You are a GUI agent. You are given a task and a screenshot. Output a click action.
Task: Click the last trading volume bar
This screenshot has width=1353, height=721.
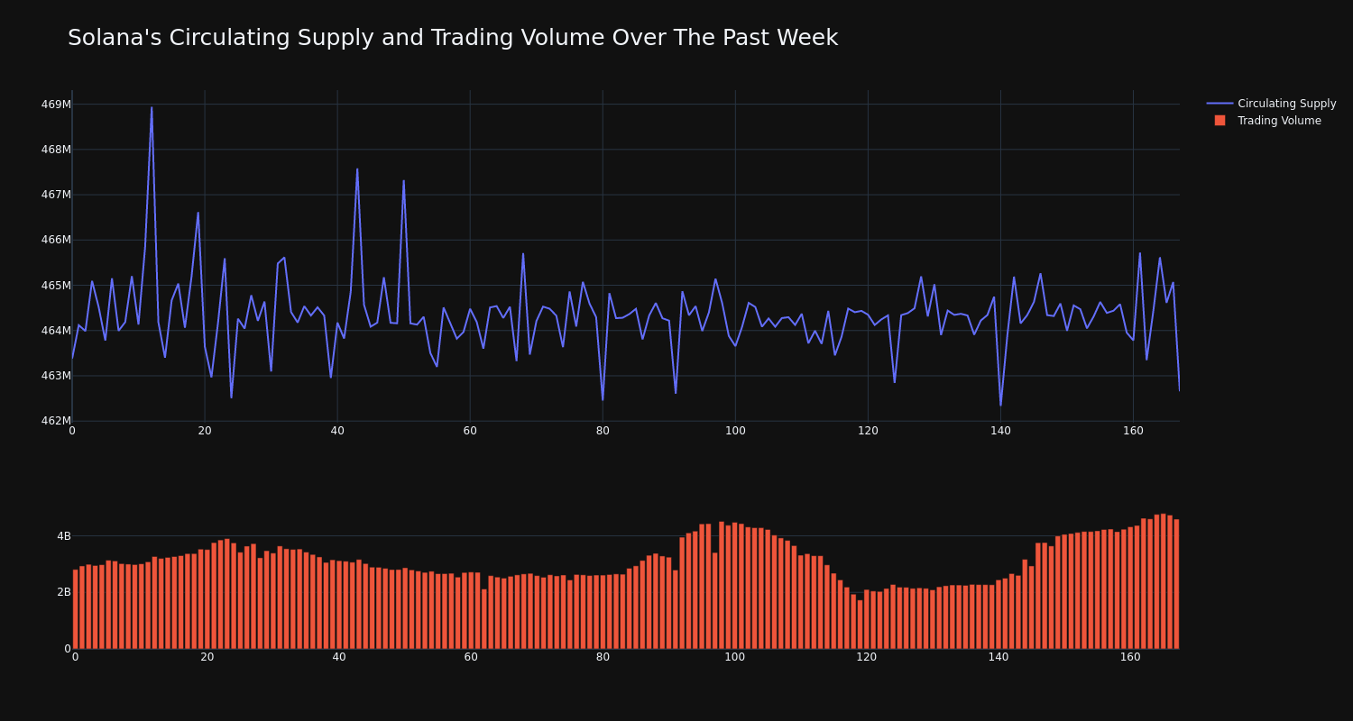click(x=1176, y=584)
